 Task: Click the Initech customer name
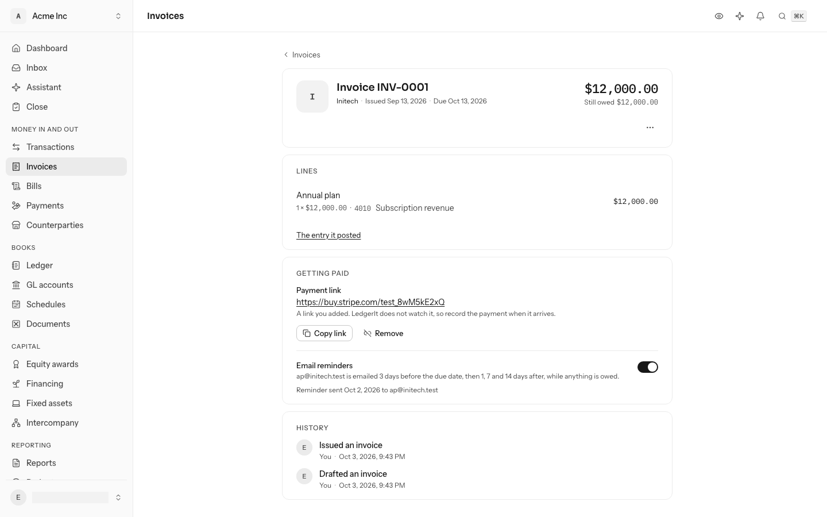347,101
